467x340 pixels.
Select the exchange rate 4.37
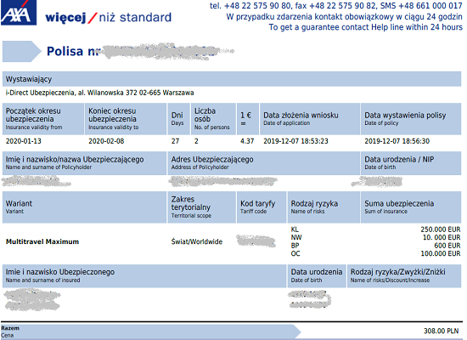(x=247, y=141)
